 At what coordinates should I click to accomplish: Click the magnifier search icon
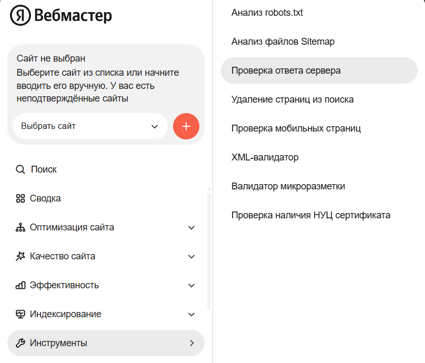point(21,169)
